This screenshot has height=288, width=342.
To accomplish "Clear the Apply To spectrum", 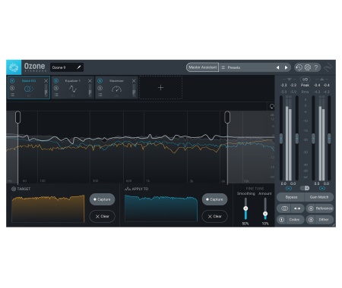I will pos(214,217).
